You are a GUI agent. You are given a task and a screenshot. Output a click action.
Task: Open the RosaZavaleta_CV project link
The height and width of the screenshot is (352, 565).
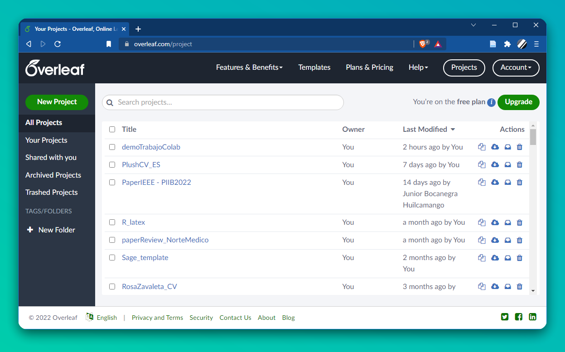149,286
